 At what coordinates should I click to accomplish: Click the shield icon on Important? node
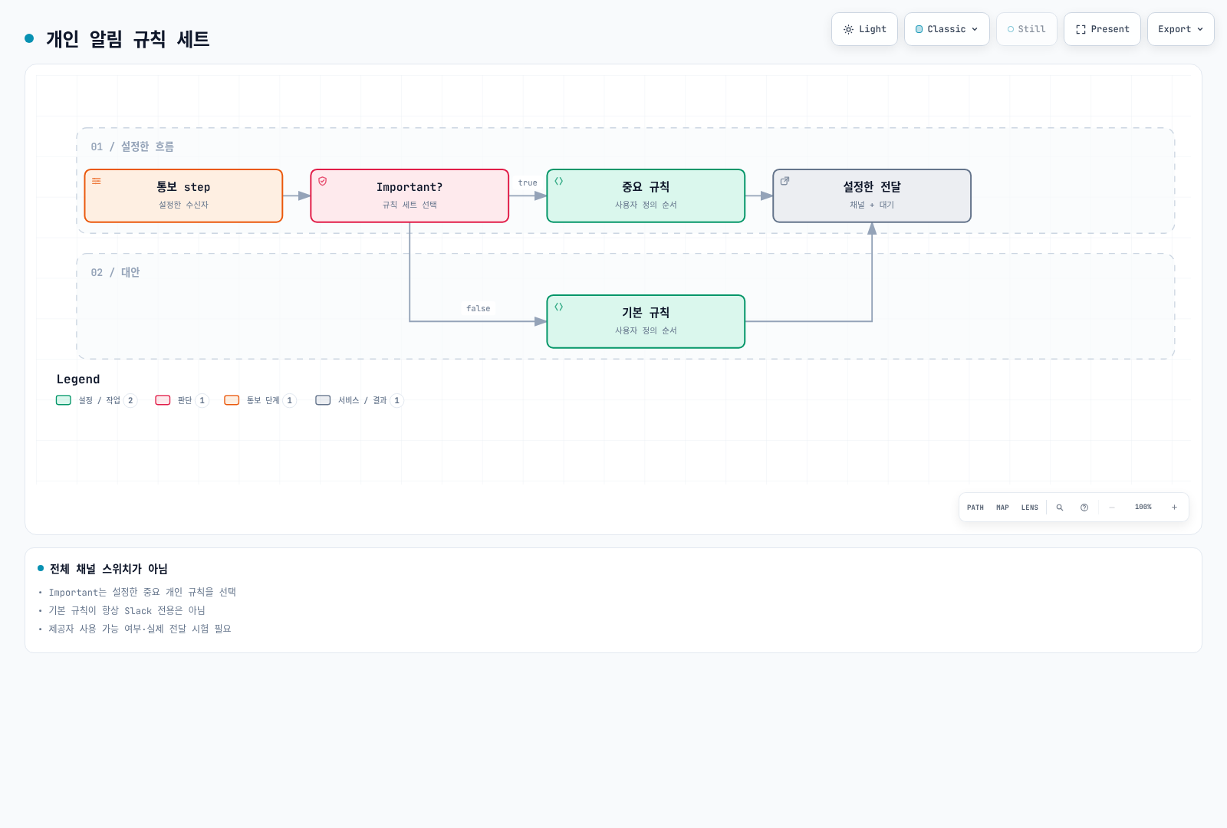pos(323,181)
